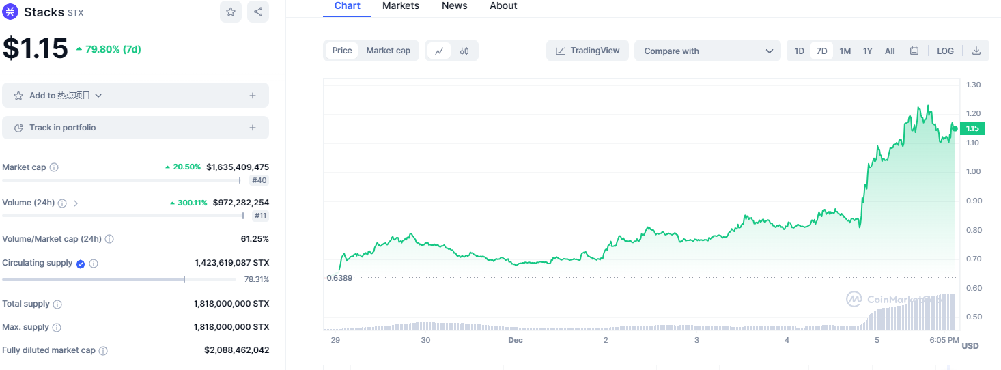The height and width of the screenshot is (370, 1001).
Task: Click info icon beside Fully diluted market cap
Action: click(103, 350)
